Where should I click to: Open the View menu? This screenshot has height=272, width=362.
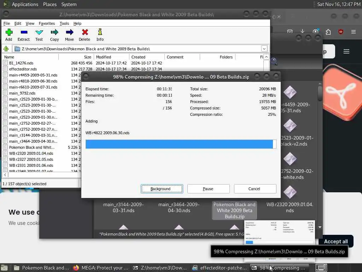point(30,23)
